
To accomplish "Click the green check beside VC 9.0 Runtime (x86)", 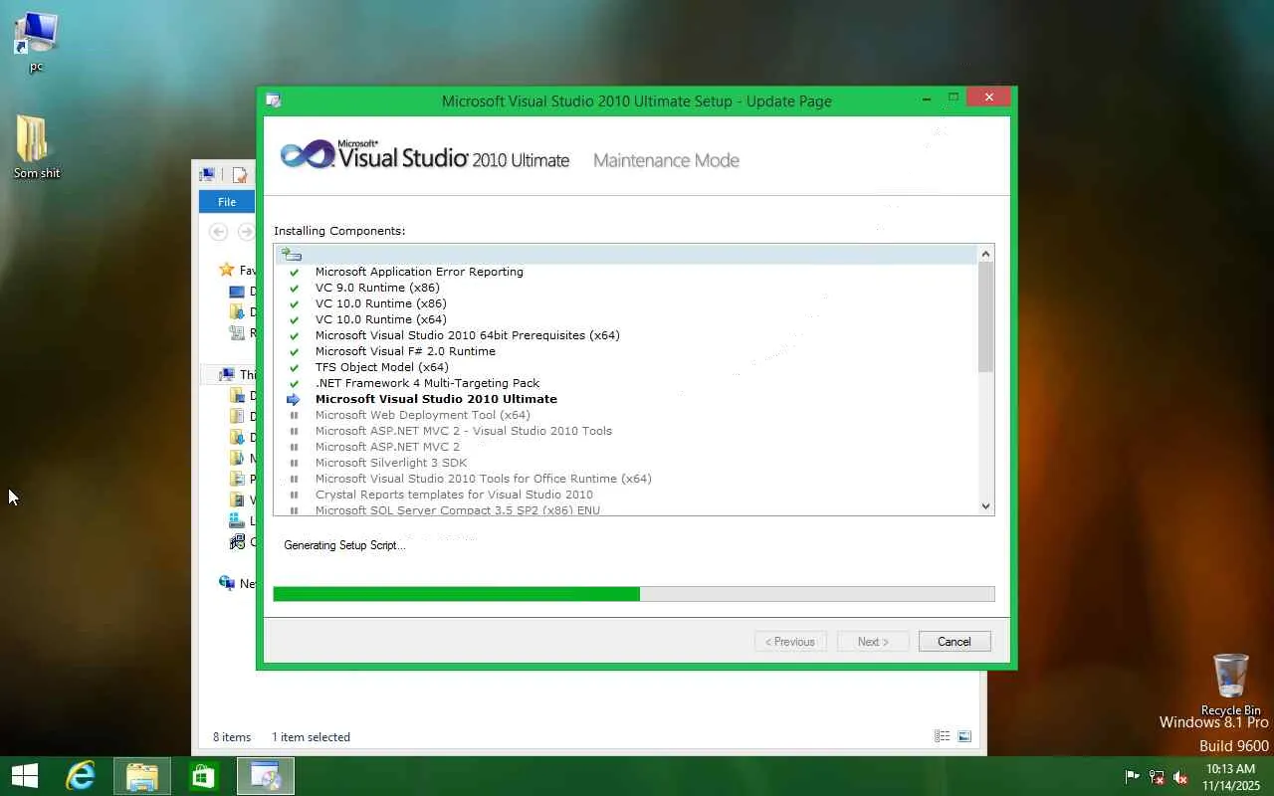I will (x=294, y=288).
